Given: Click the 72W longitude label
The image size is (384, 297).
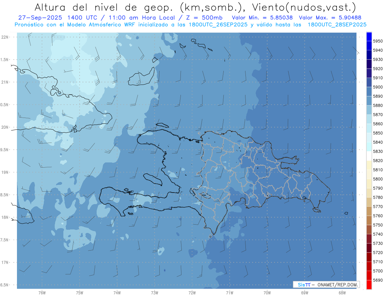Looking at the screenshot, I should point(192,293).
